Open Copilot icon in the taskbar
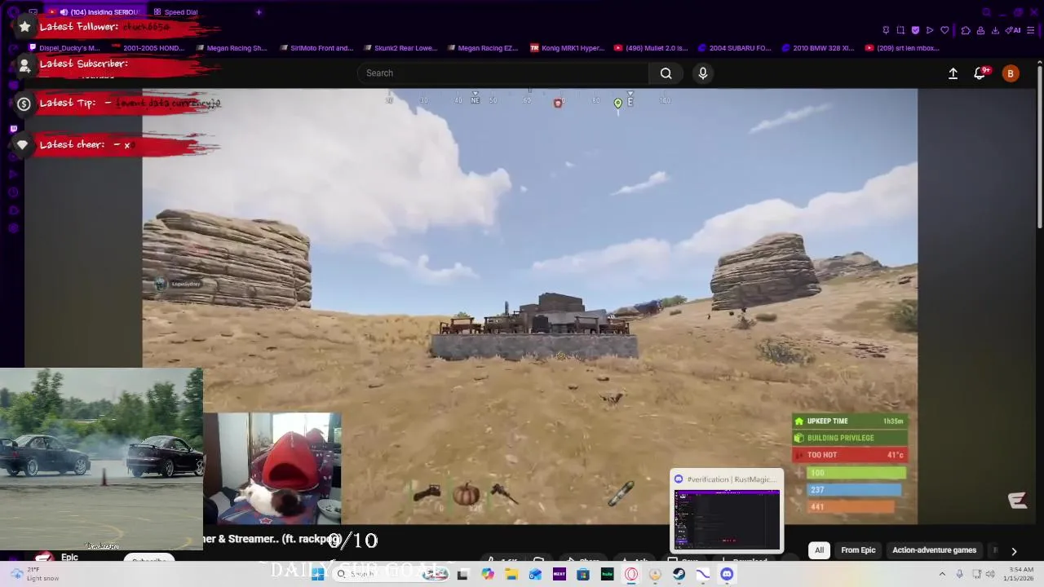The image size is (1044, 587). 488,574
